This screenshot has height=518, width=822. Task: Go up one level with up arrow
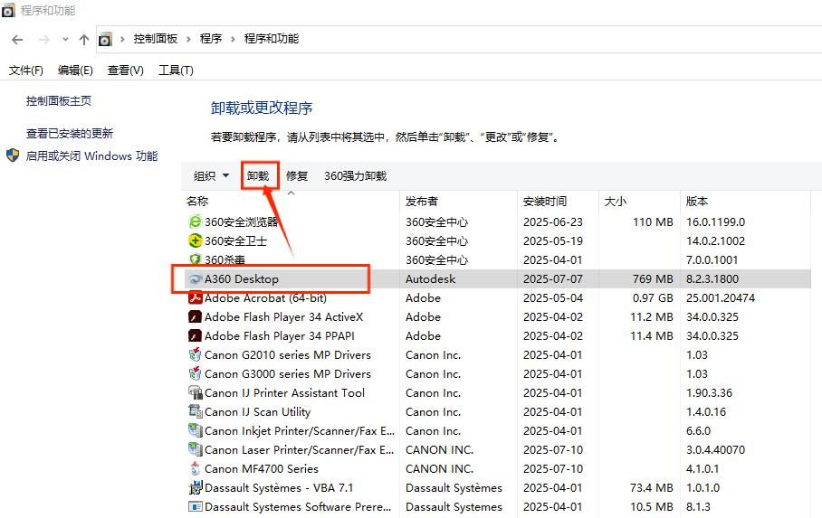[84, 39]
